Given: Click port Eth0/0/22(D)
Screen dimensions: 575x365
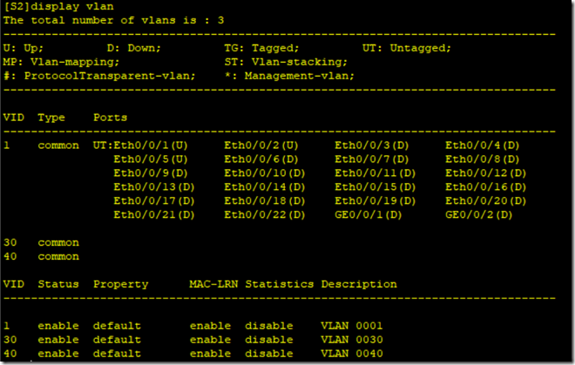Looking at the screenshot, I should pos(265,214).
